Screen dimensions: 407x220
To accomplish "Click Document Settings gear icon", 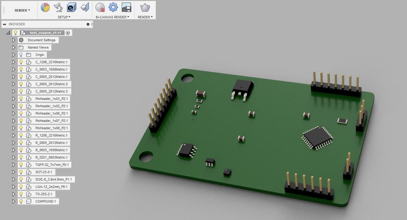I will point(21,40).
